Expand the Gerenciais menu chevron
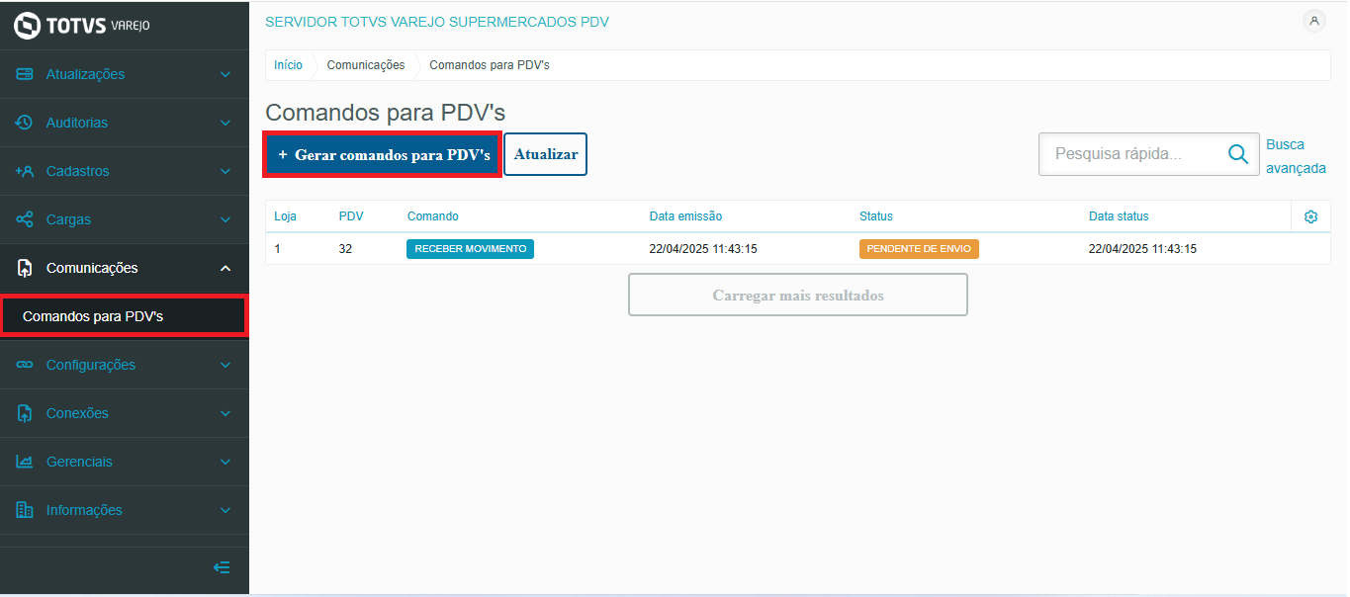 point(225,463)
